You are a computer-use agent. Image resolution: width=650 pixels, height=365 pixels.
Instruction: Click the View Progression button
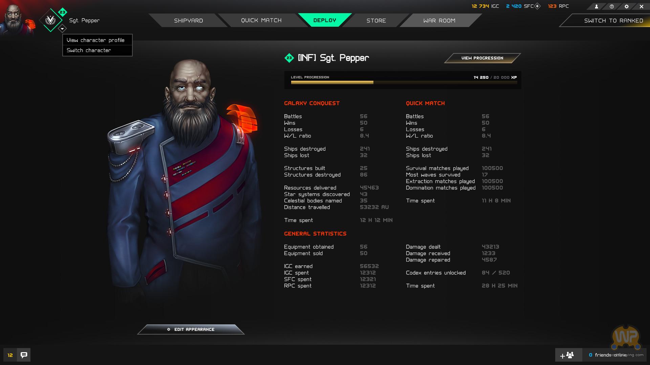click(x=482, y=58)
